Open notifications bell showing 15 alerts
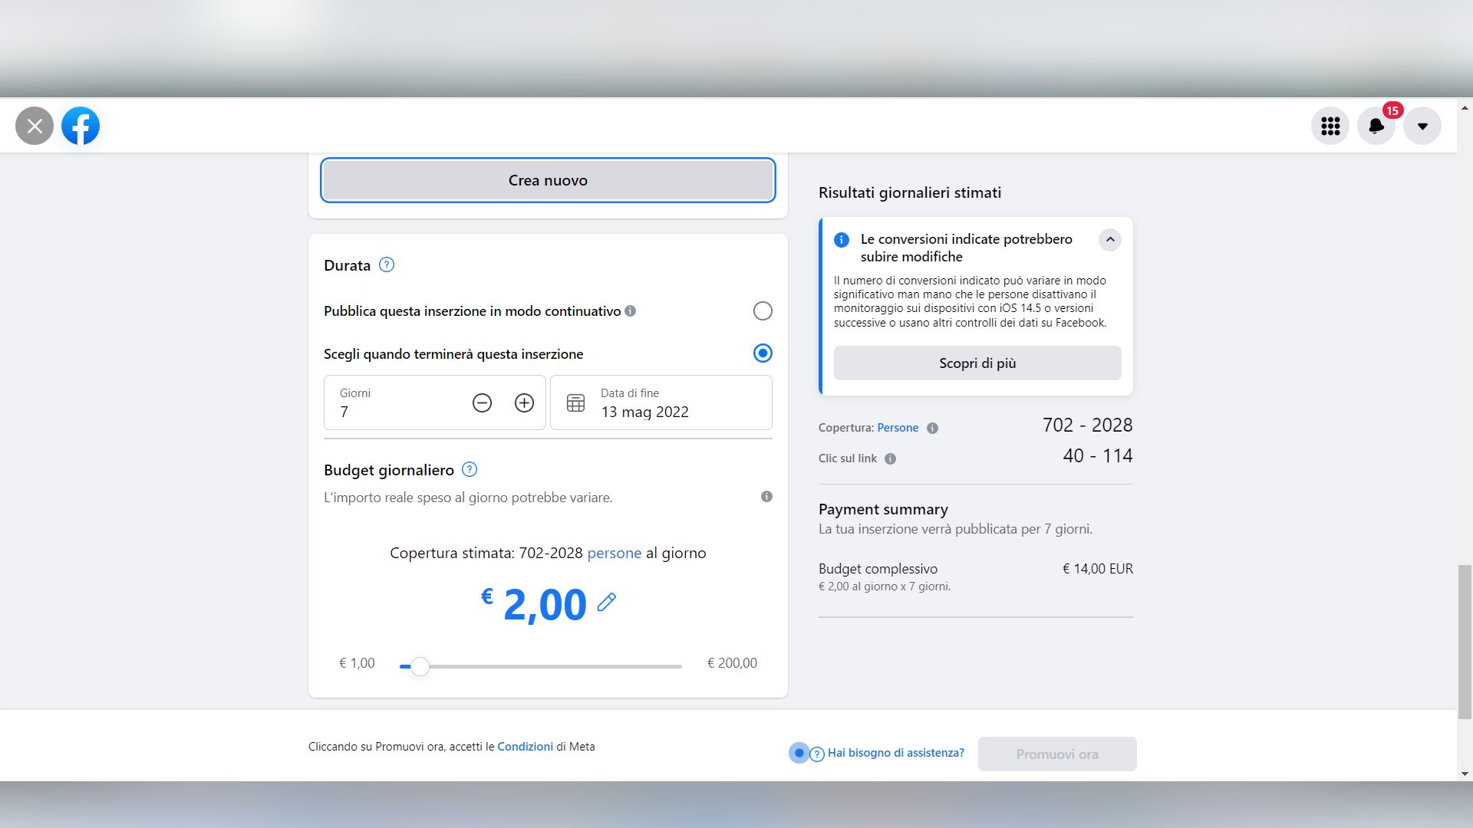The width and height of the screenshot is (1473, 828). coord(1376,126)
